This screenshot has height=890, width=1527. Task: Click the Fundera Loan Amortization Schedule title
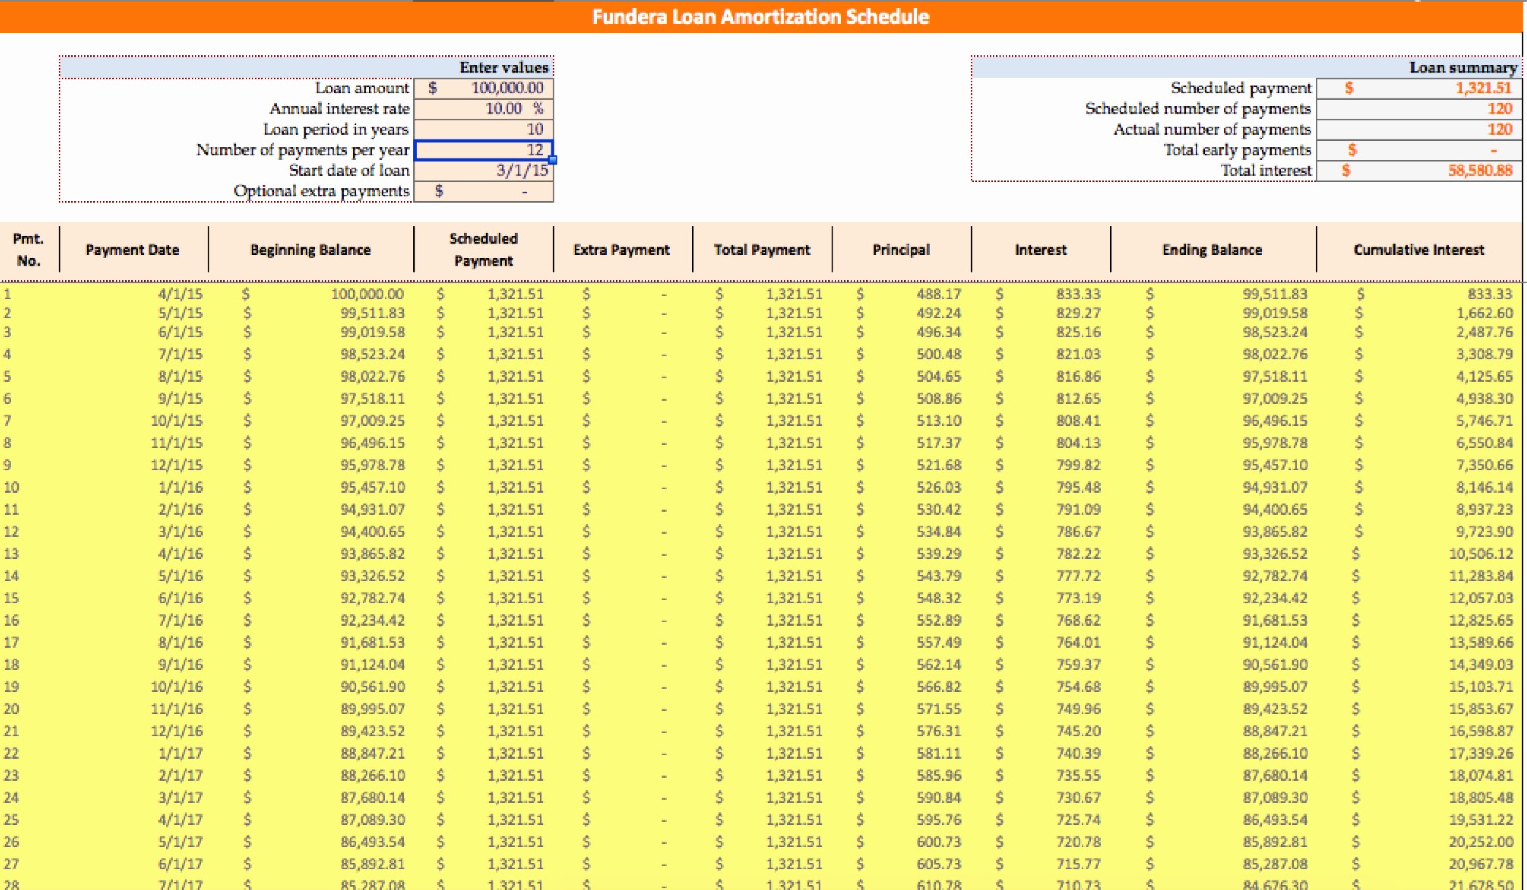(x=761, y=16)
